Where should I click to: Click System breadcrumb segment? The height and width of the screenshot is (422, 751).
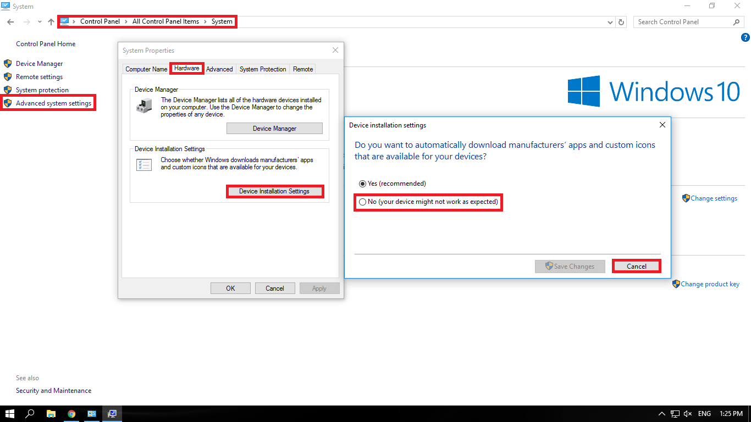pos(222,22)
